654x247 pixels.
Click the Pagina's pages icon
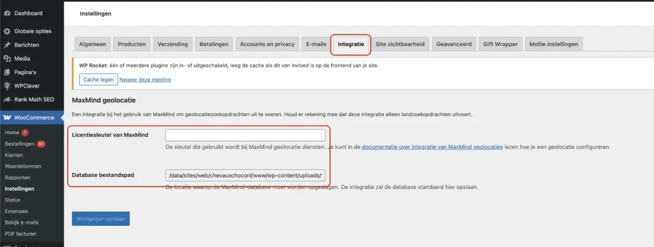[x=7, y=73]
